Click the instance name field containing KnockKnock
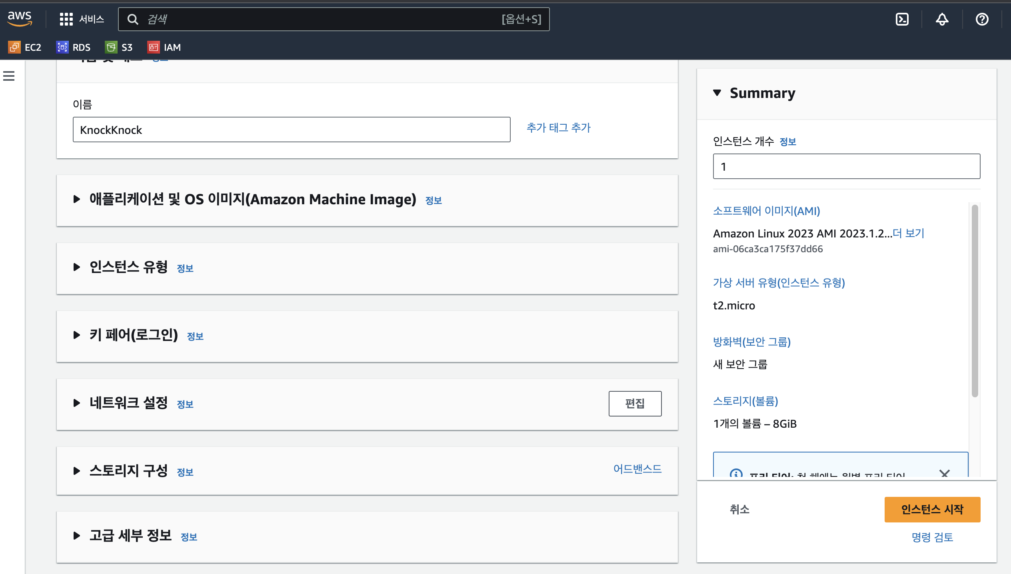This screenshot has width=1011, height=574. click(x=291, y=130)
